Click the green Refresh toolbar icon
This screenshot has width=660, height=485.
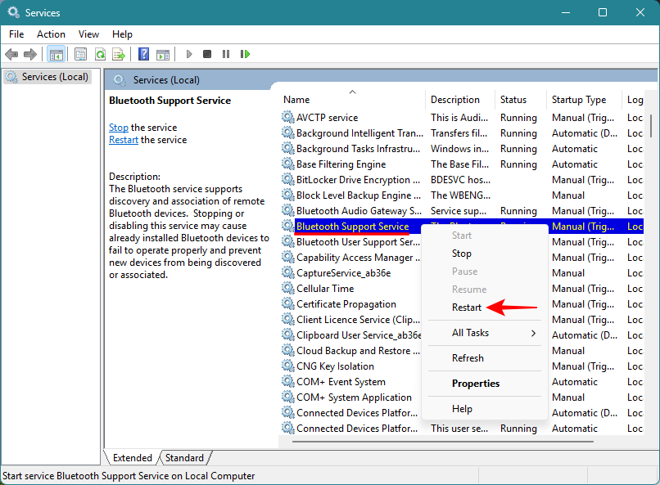[x=100, y=54]
